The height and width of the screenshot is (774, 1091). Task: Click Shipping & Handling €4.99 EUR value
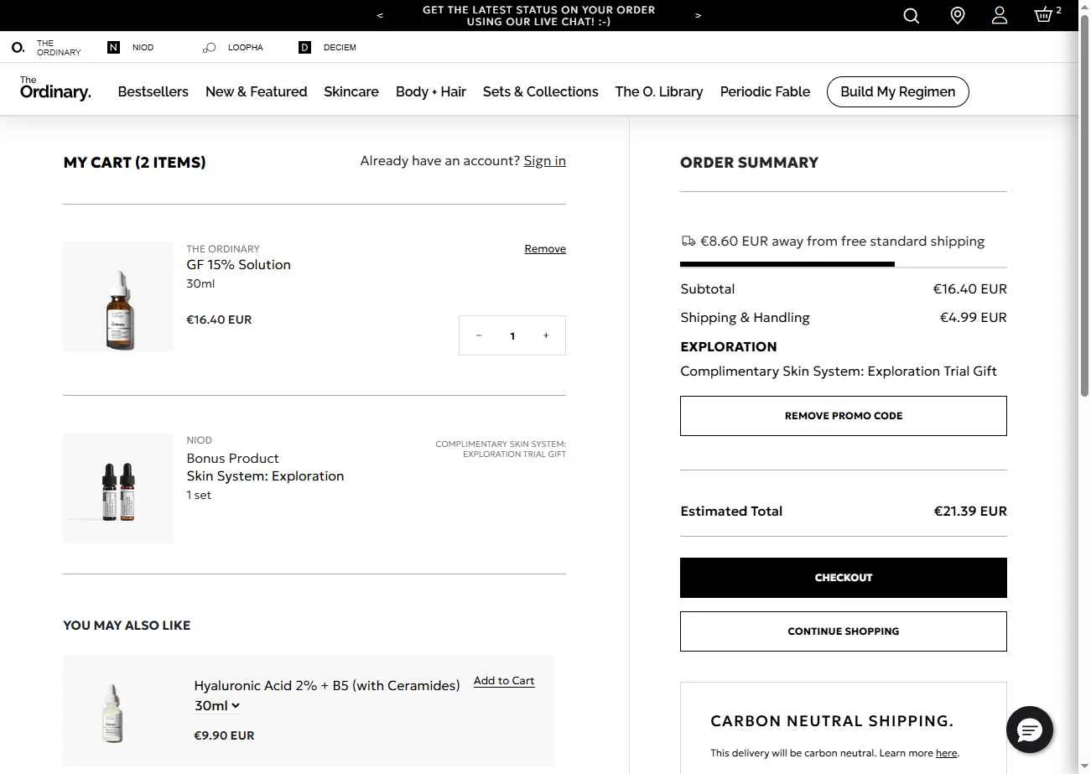click(973, 317)
